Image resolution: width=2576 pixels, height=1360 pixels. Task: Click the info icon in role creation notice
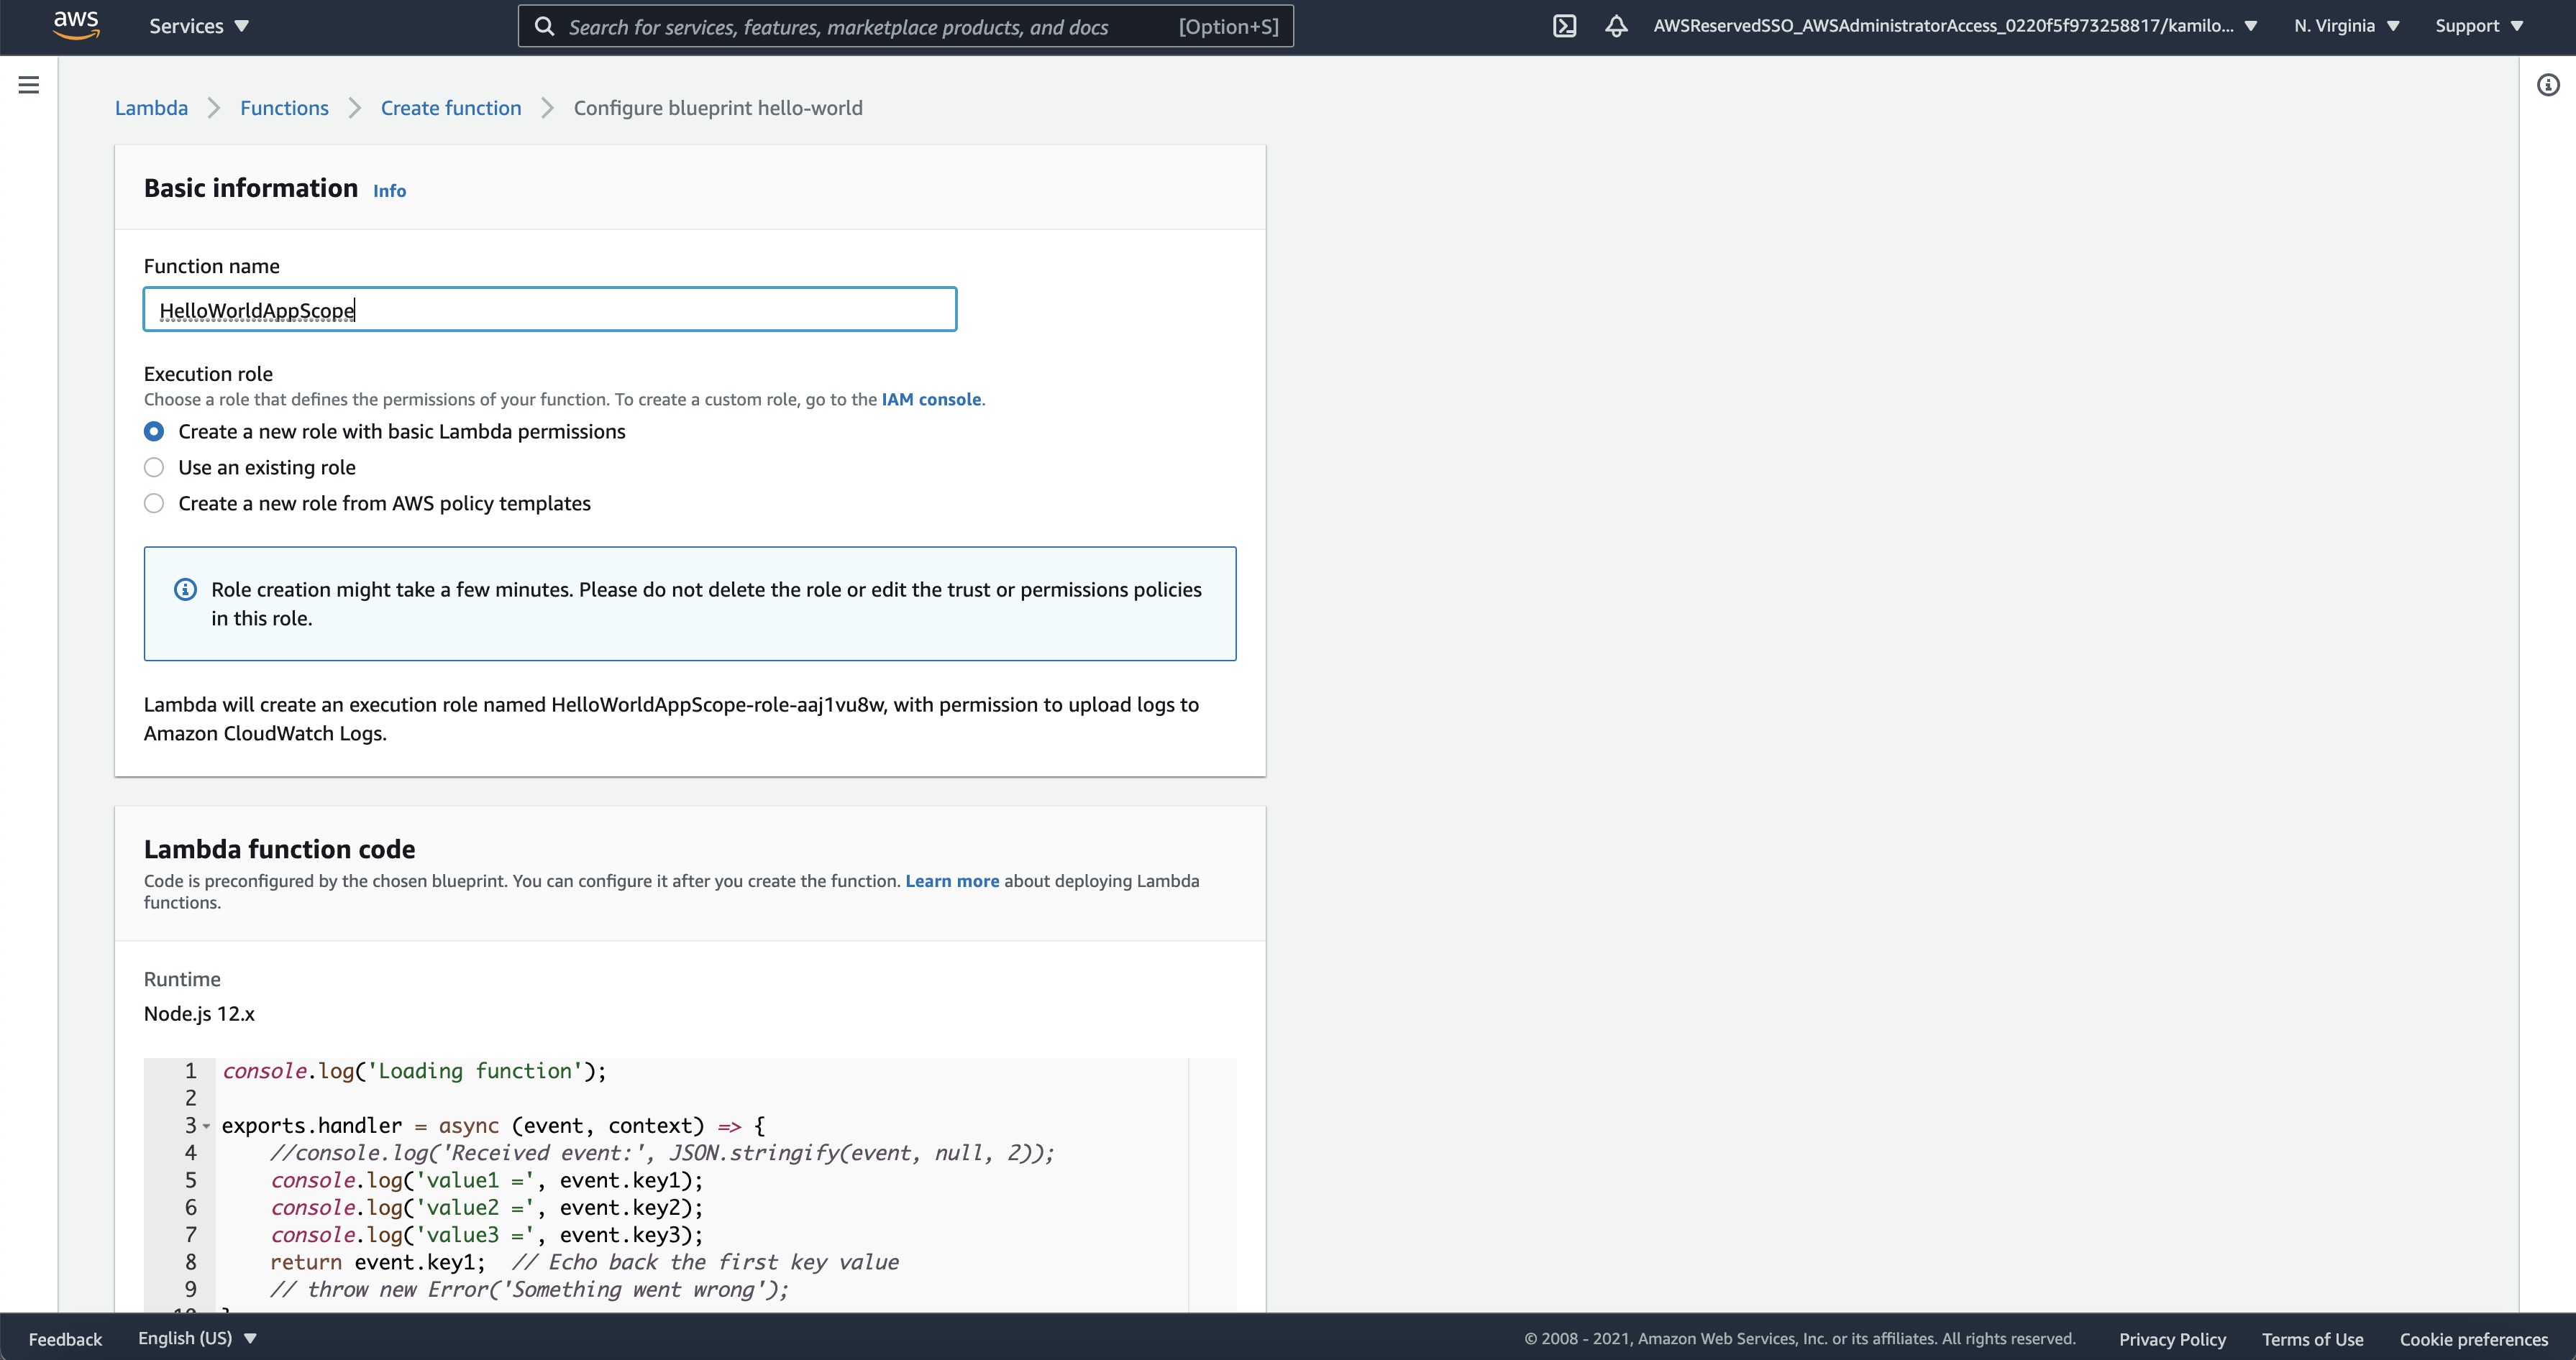(185, 589)
